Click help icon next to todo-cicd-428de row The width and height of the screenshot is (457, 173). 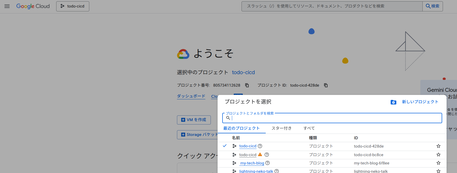260,146
